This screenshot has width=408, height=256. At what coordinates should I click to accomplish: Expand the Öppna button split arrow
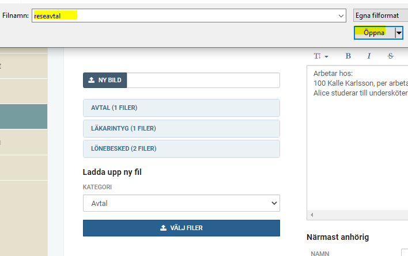pos(399,33)
